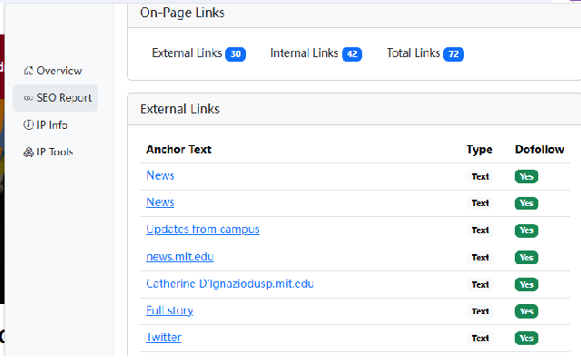Click the SEO Report link icon

pos(28,98)
